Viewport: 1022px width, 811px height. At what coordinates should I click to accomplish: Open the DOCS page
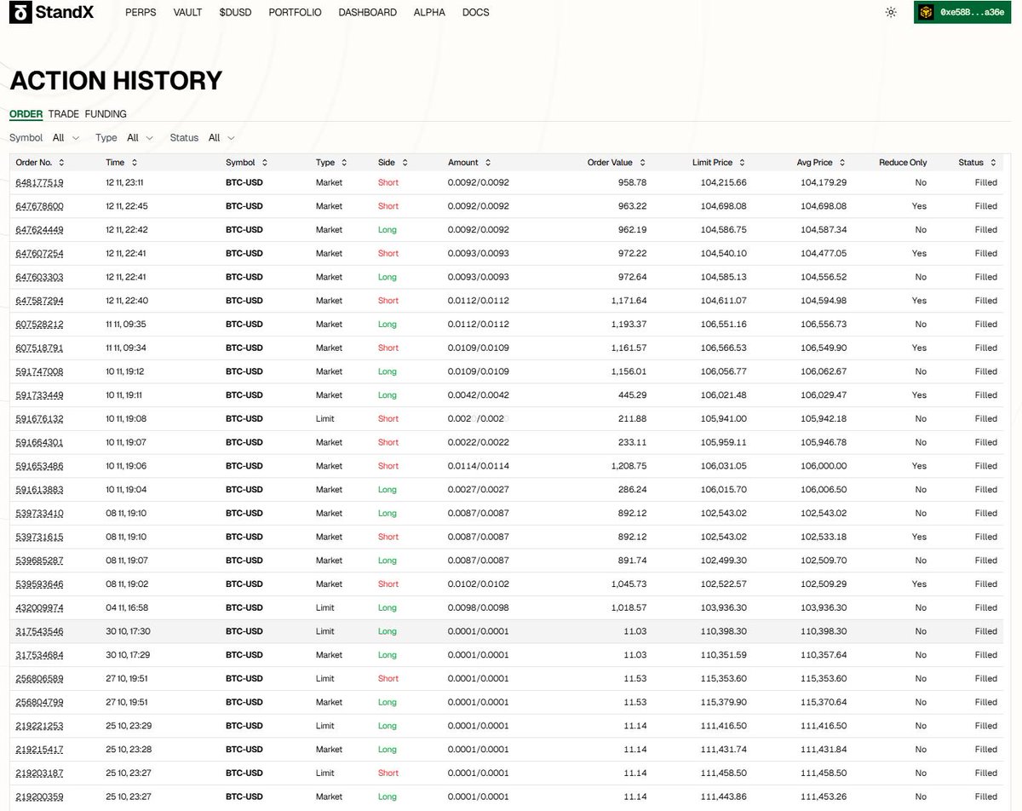pyautogui.click(x=476, y=13)
